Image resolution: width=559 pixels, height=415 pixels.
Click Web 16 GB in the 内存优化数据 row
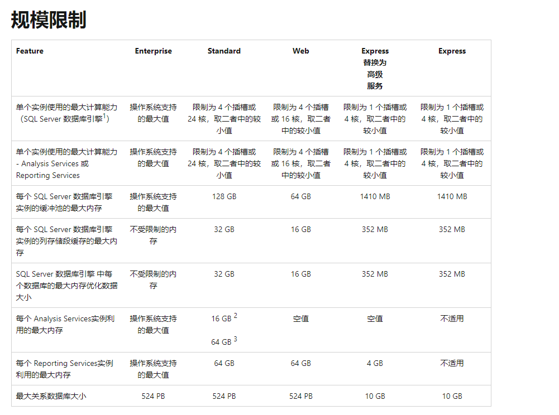(x=301, y=274)
